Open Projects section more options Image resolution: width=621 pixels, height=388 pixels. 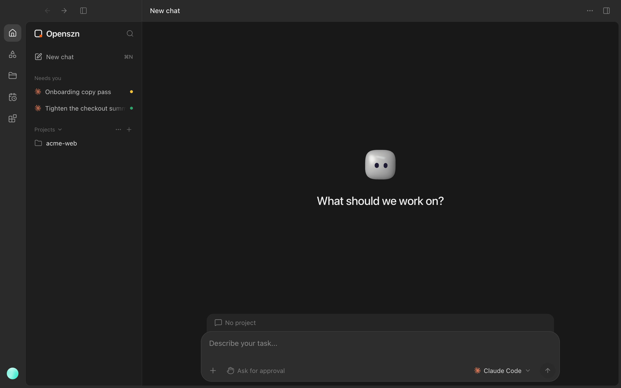click(118, 129)
